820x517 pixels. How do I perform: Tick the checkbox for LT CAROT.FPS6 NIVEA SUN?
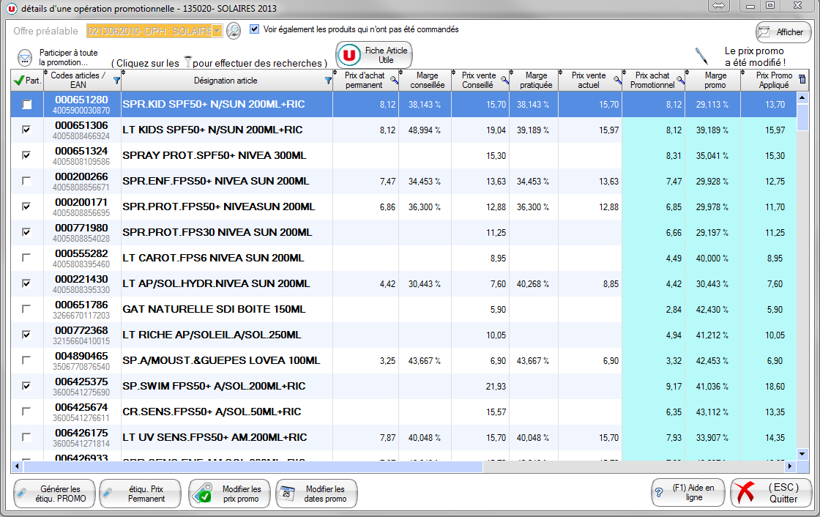pos(27,258)
